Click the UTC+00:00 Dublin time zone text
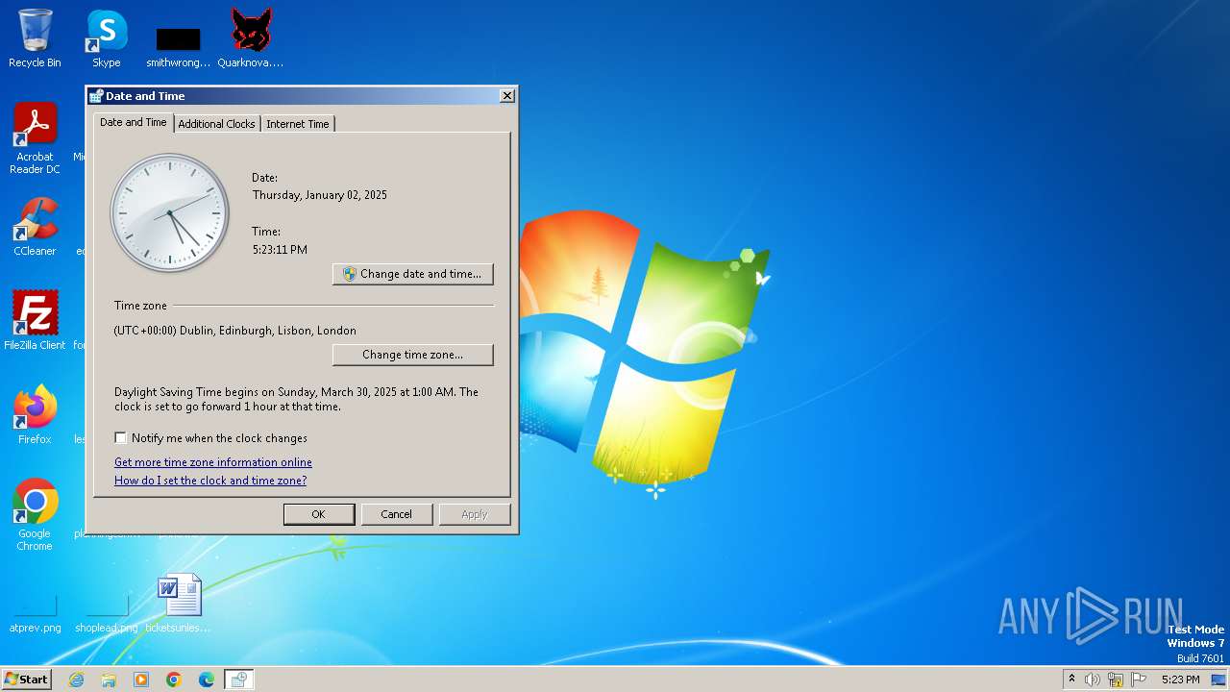Image resolution: width=1230 pixels, height=692 pixels. click(235, 331)
